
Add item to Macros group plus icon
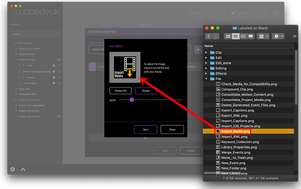[x=59, y=77]
